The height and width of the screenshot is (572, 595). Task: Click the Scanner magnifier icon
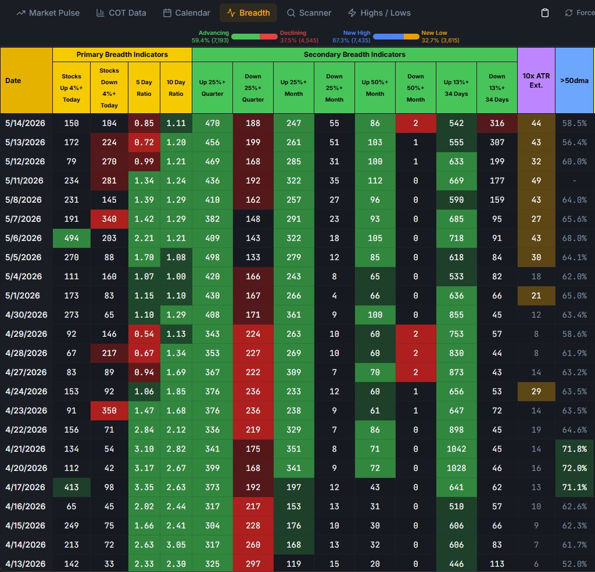tap(291, 13)
